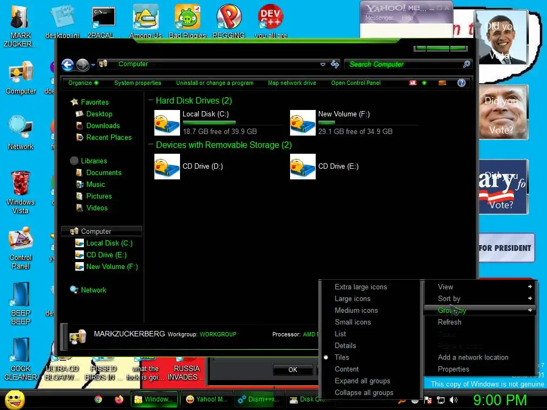Open View submenu in context menu
This screenshot has width=547, height=410.
[479, 287]
